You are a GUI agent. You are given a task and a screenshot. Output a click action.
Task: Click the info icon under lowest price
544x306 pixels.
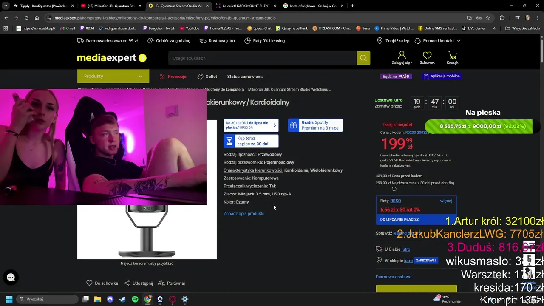click(394, 189)
